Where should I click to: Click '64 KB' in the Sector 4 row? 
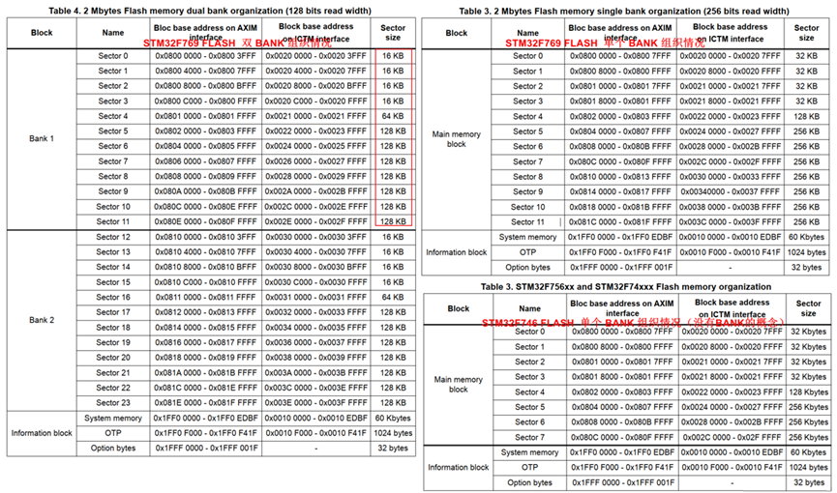pos(393,116)
